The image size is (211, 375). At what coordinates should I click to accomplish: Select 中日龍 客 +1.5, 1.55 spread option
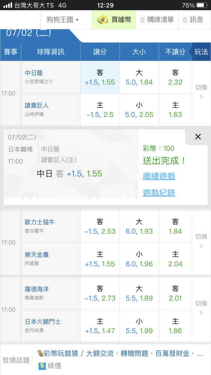[100, 77]
